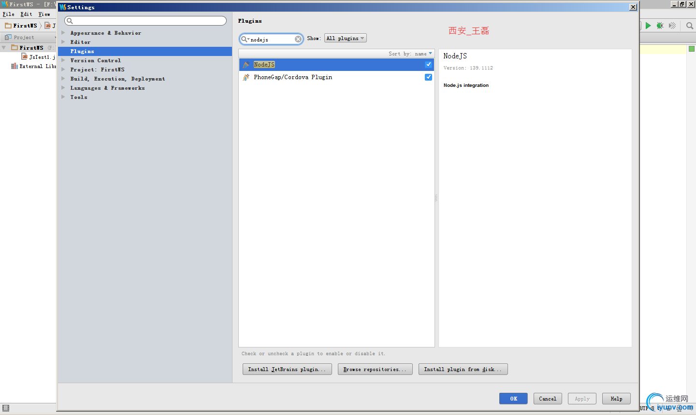Image resolution: width=696 pixels, height=415 pixels.
Task: Cancel the Settings dialog
Action: 548,399
